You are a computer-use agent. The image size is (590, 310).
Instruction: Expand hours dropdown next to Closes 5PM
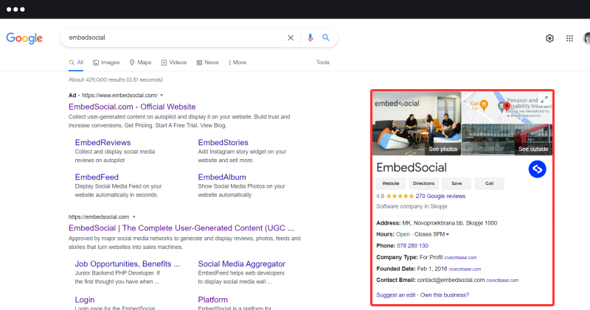447,234
